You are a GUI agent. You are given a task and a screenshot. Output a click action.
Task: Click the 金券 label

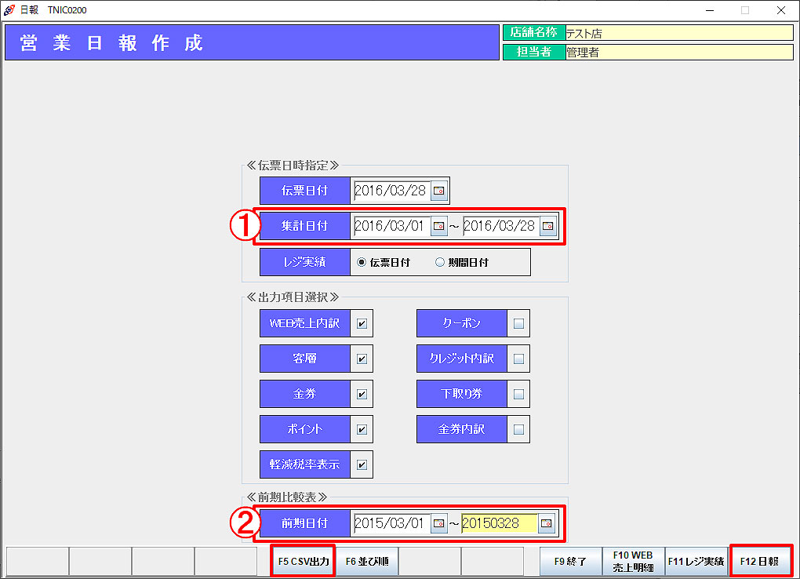coord(304,394)
